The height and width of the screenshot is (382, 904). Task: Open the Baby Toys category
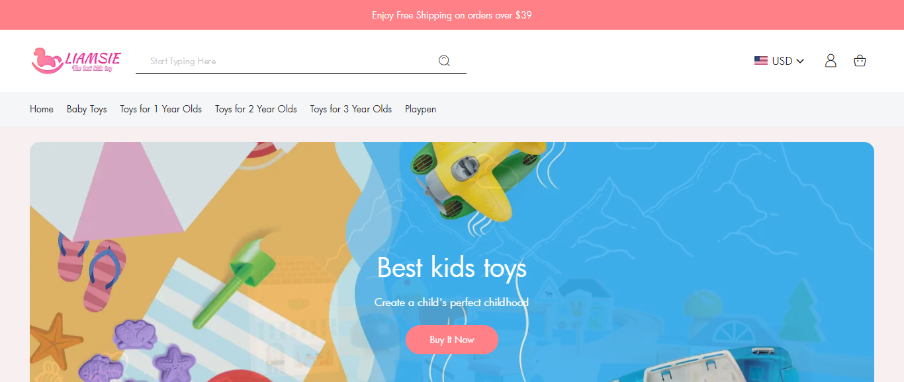pos(87,109)
